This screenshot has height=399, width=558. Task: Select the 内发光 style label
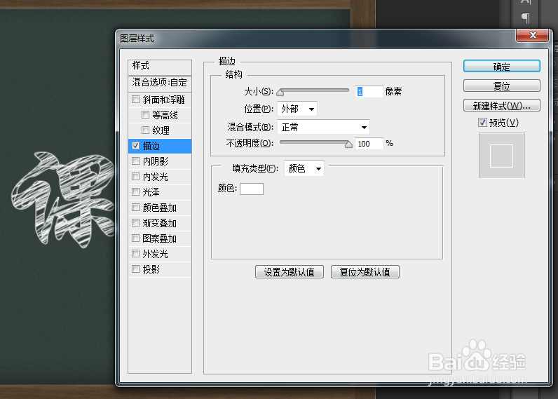tap(155, 177)
